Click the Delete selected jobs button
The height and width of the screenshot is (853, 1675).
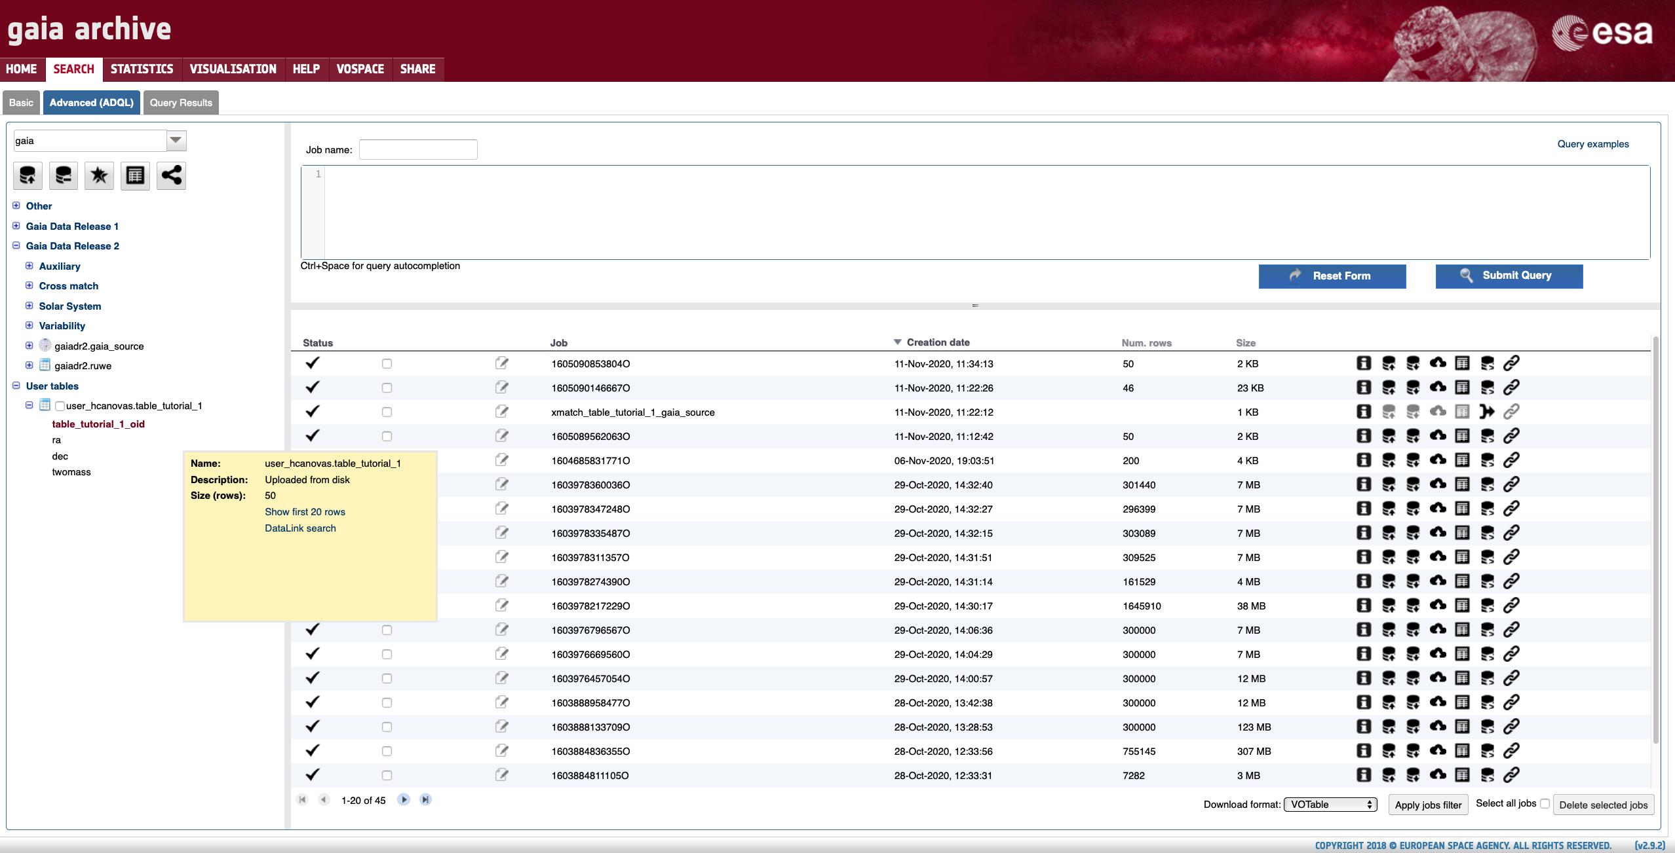[1604, 805]
